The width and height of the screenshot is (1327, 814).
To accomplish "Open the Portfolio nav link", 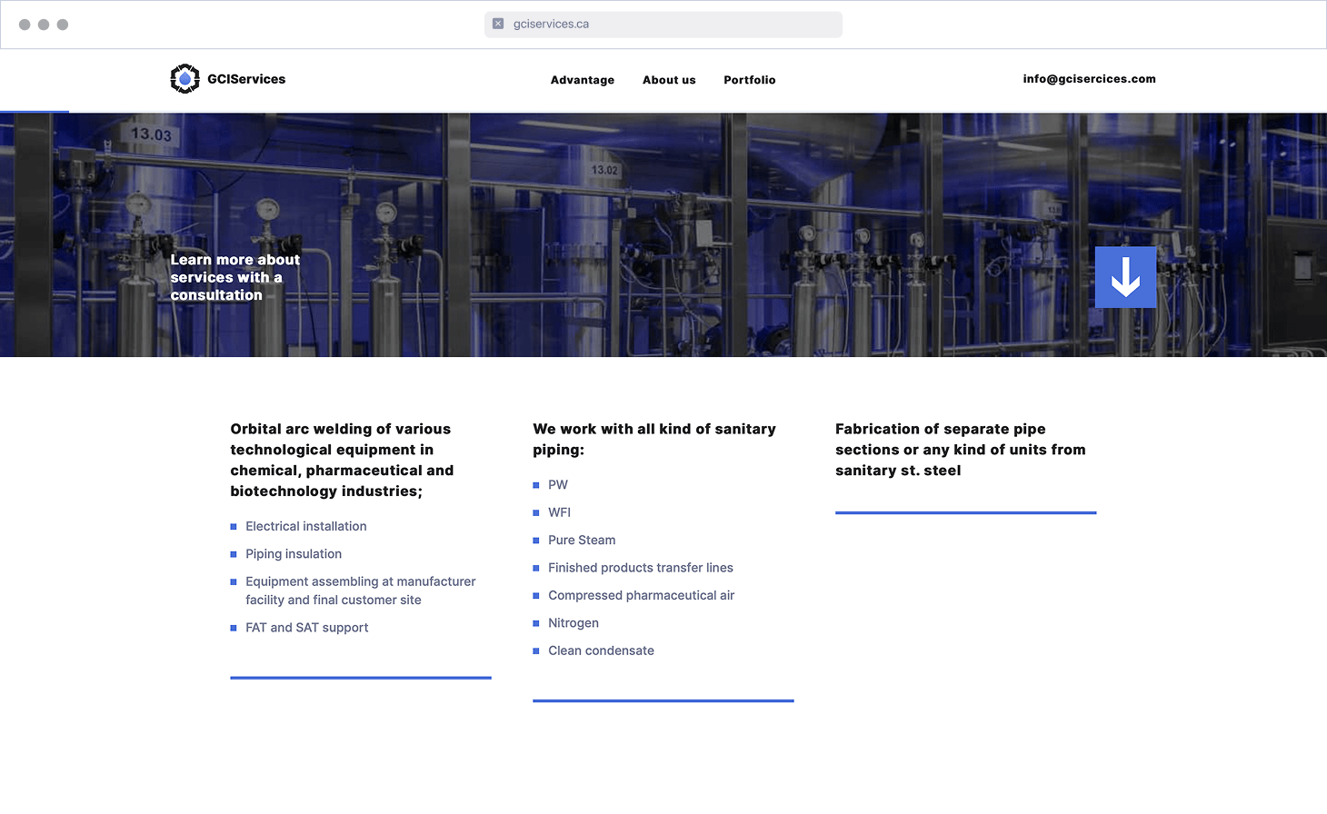I will [749, 80].
